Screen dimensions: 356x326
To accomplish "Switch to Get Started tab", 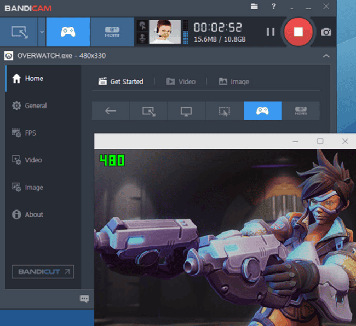I will pyautogui.click(x=120, y=81).
